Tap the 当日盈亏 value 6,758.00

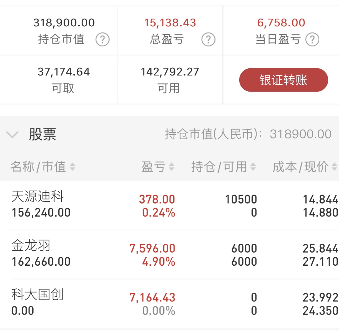281,23
